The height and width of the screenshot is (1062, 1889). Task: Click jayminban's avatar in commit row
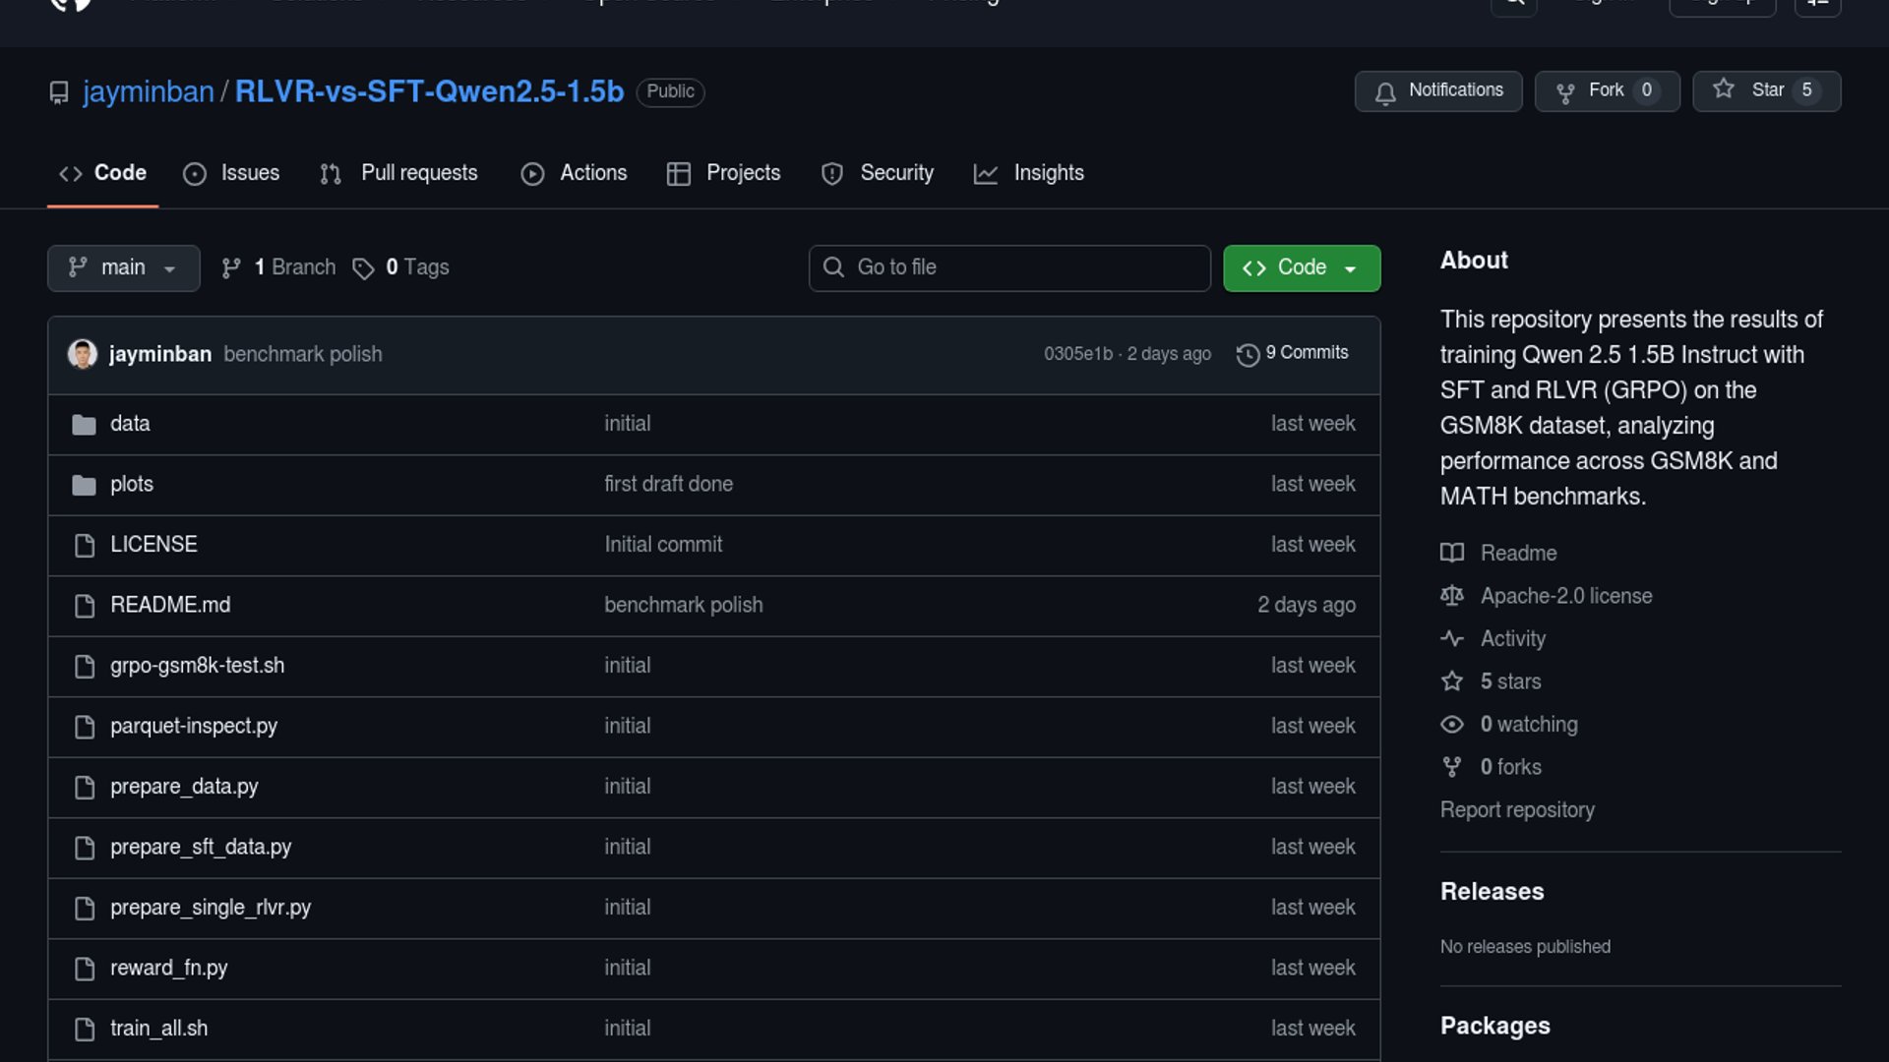[x=82, y=354]
